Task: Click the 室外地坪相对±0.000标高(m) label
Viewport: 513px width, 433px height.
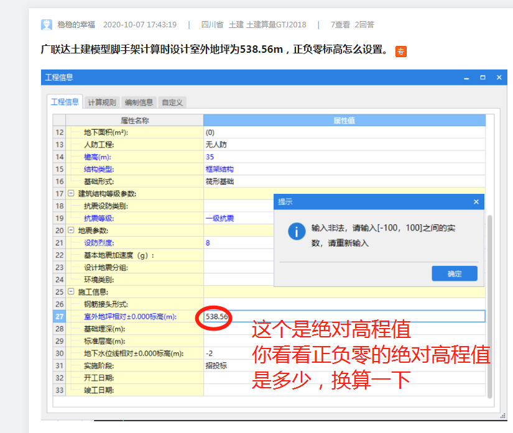Action: point(130,316)
